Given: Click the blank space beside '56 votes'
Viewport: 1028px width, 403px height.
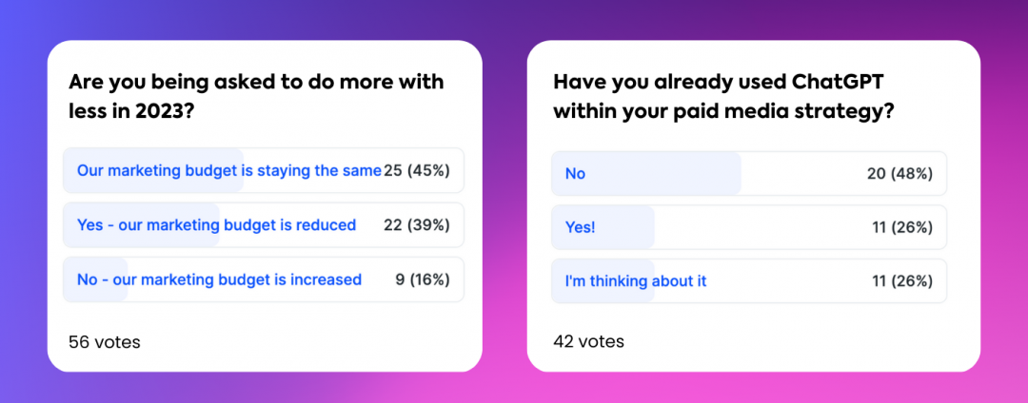Looking at the screenshot, I should click(308, 341).
